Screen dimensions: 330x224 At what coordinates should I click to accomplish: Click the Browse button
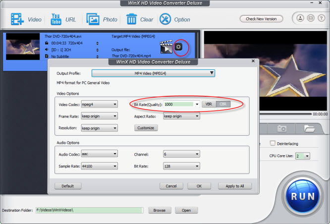tap(160, 210)
